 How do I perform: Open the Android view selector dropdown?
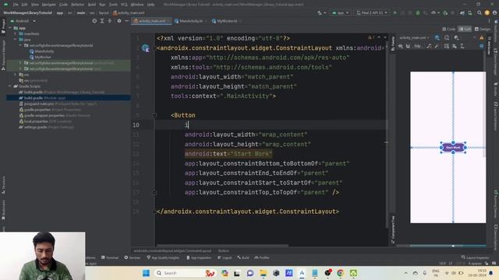(23, 21)
